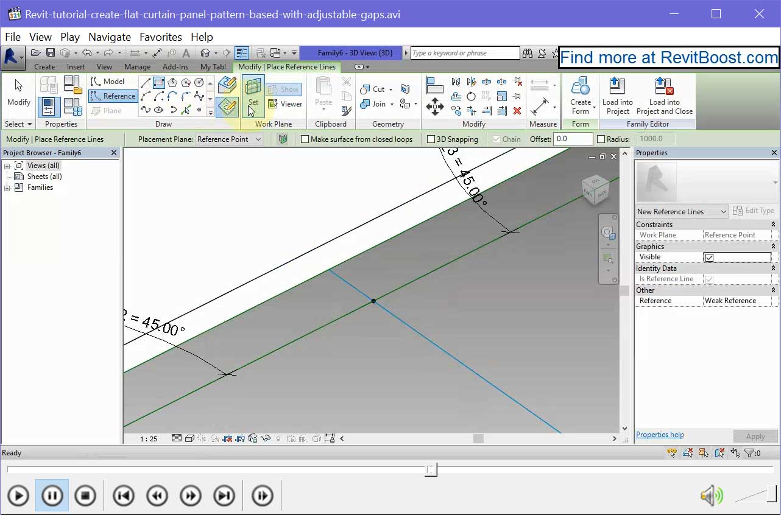Open the Navigate menu
The height and width of the screenshot is (515, 781).
tap(109, 37)
